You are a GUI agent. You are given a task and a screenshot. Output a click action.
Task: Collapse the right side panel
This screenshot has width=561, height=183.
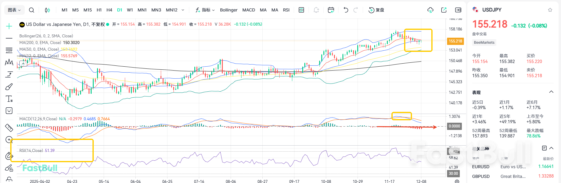click(x=458, y=10)
